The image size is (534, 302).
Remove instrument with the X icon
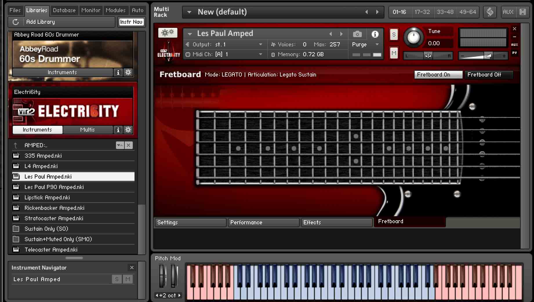(x=515, y=29)
